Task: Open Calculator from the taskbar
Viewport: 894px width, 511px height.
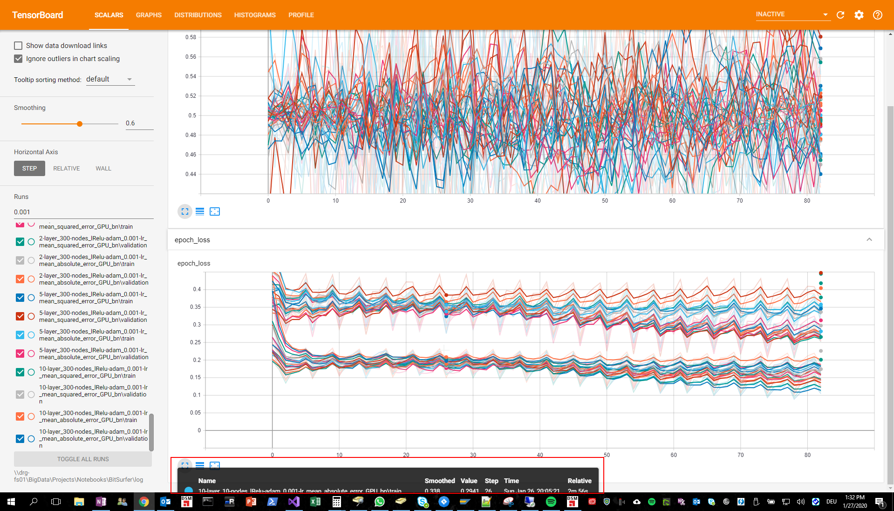Action: (x=337, y=502)
